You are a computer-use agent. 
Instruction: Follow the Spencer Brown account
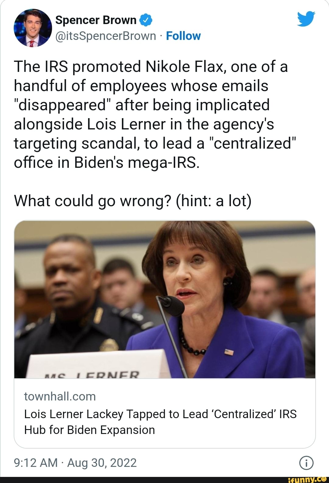[183, 36]
